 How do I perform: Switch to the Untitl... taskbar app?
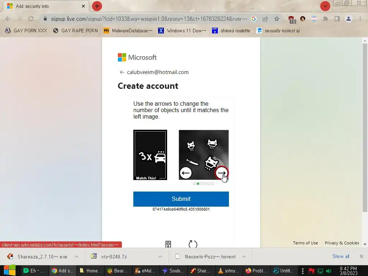(x=284, y=271)
